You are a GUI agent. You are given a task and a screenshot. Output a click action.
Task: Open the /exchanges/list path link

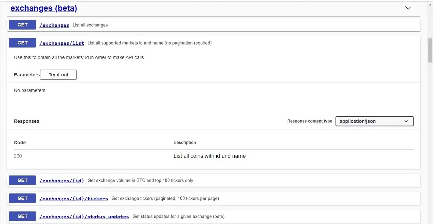62,43
